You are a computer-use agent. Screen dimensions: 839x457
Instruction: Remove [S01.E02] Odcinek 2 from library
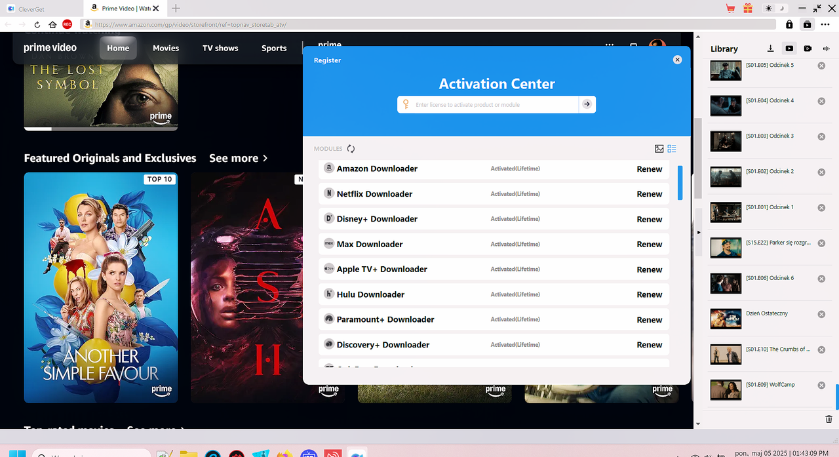821,172
